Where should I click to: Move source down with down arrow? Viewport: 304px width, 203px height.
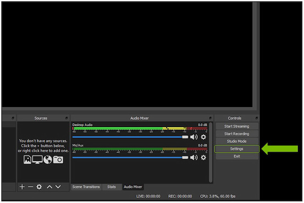click(x=58, y=187)
